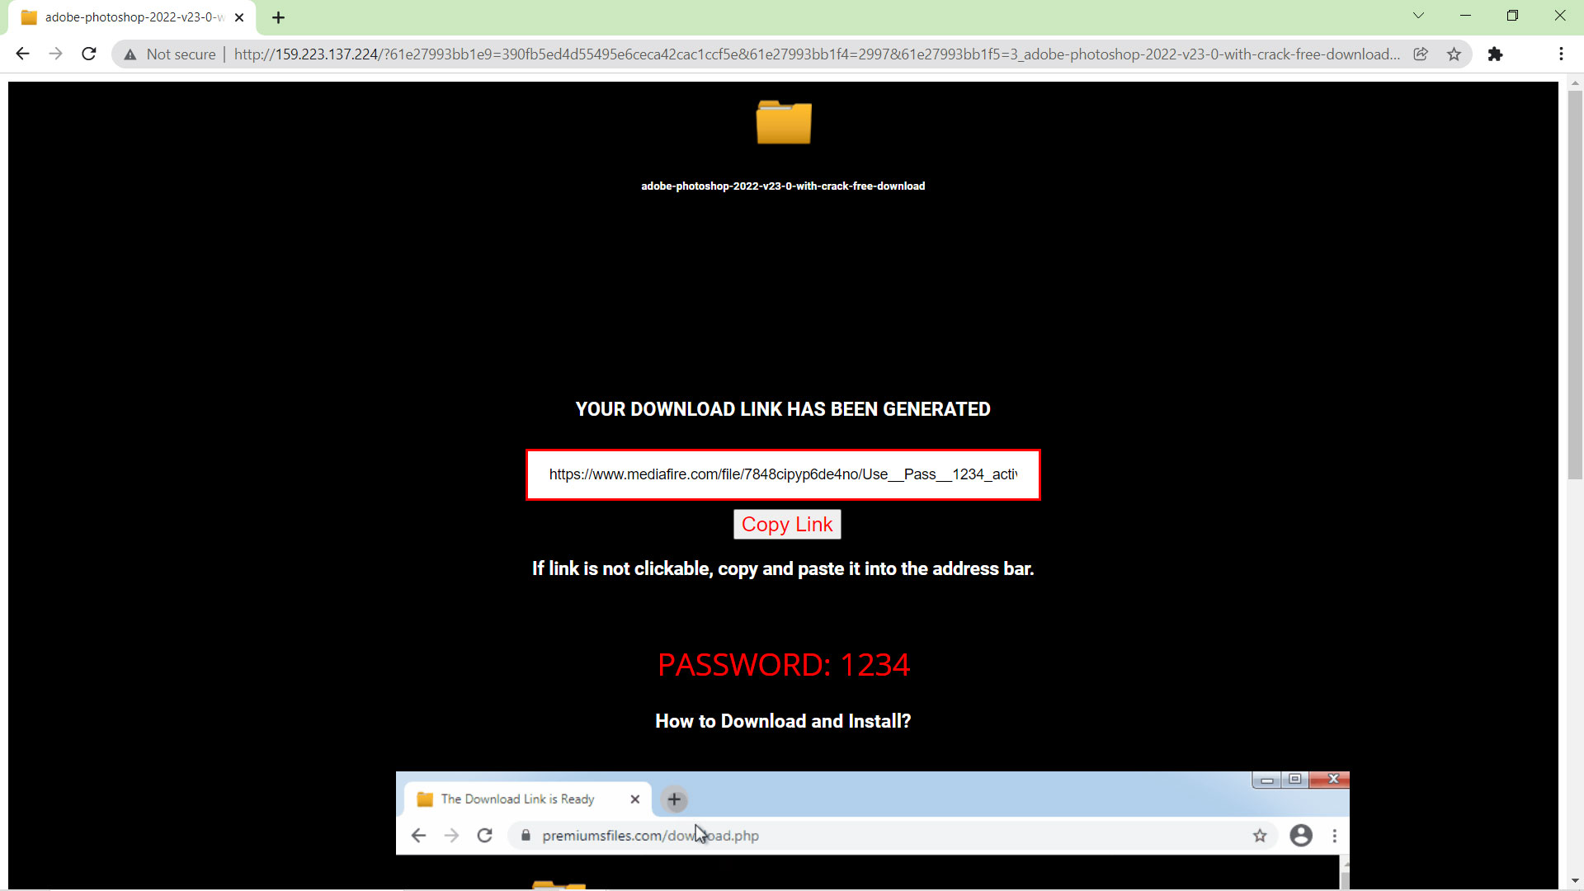This screenshot has height=891, width=1584.
Task: Click the mediafire download link field
Action: tap(783, 474)
